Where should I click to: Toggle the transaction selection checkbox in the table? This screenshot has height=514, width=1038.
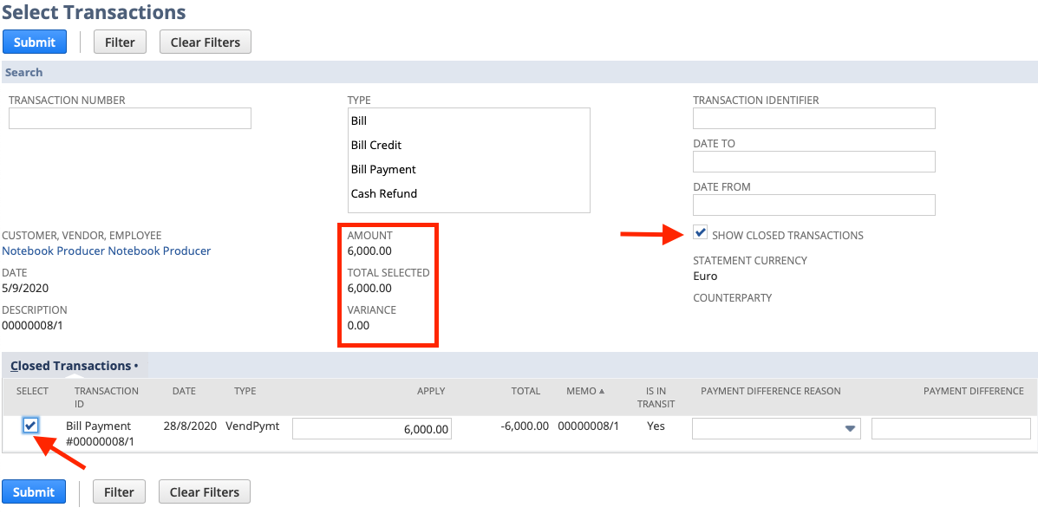click(x=32, y=426)
